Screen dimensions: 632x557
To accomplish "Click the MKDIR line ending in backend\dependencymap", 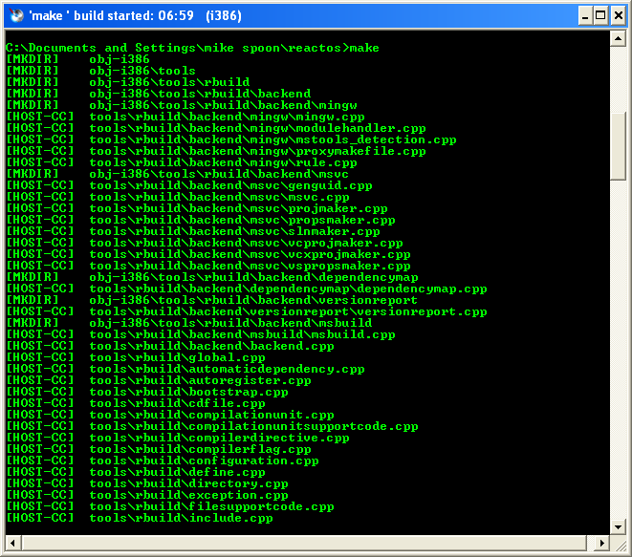I will point(212,277).
